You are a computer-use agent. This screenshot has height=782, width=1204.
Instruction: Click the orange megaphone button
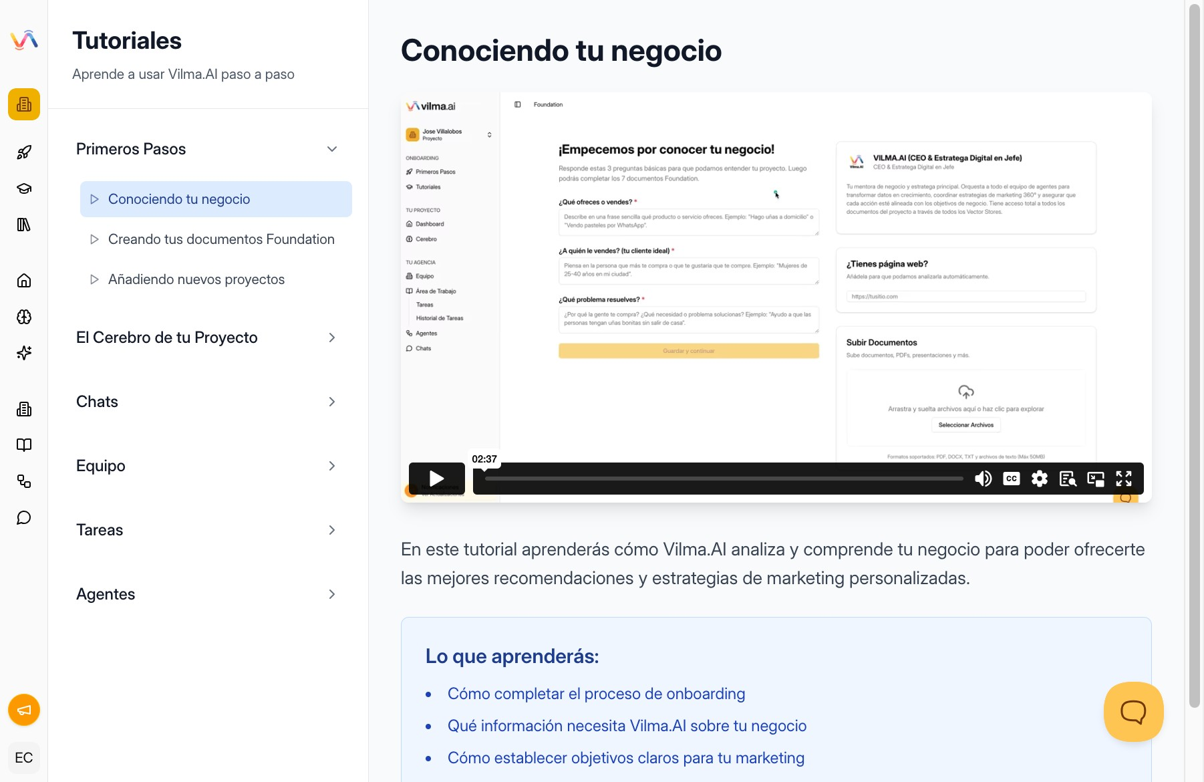point(24,710)
